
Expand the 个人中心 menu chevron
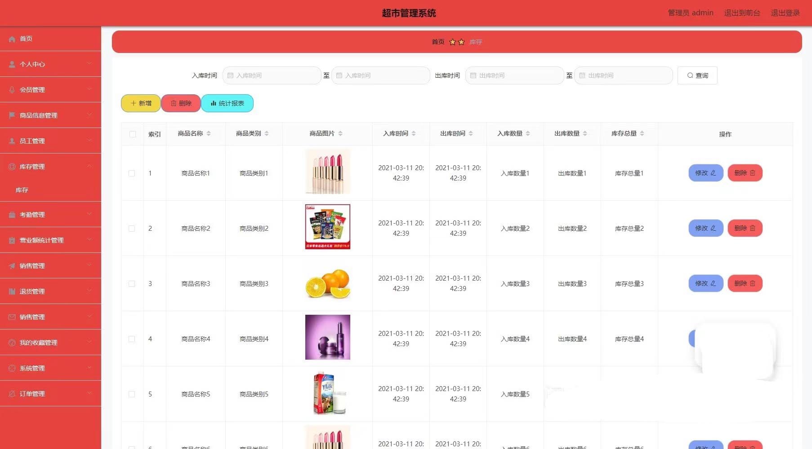tap(89, 64)
